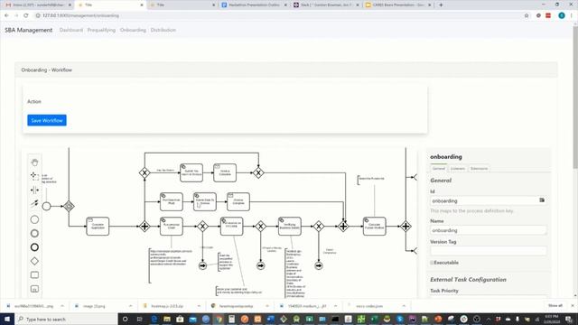
Task: Click the icon inside the Id field
Action: [x=542, y=200]
